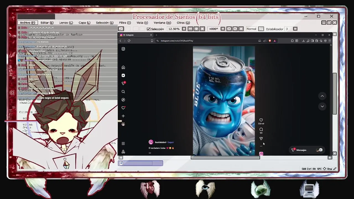This screenshot has width=354, height=199.
Task: Open the profile avatar in Instagram sidebar
Action: click(123, 124)
